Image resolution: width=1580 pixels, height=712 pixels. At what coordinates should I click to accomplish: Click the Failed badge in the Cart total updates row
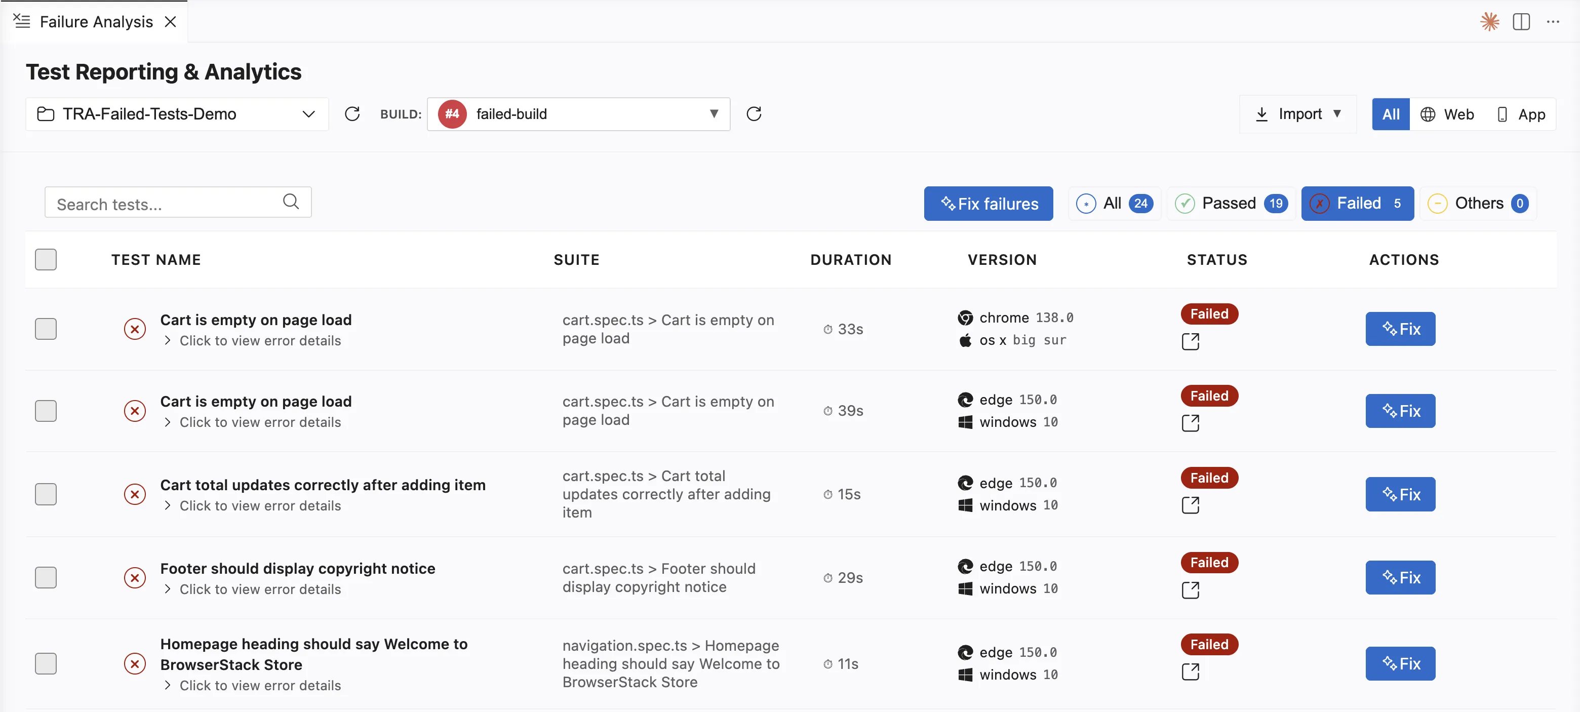pos(1209,478)
